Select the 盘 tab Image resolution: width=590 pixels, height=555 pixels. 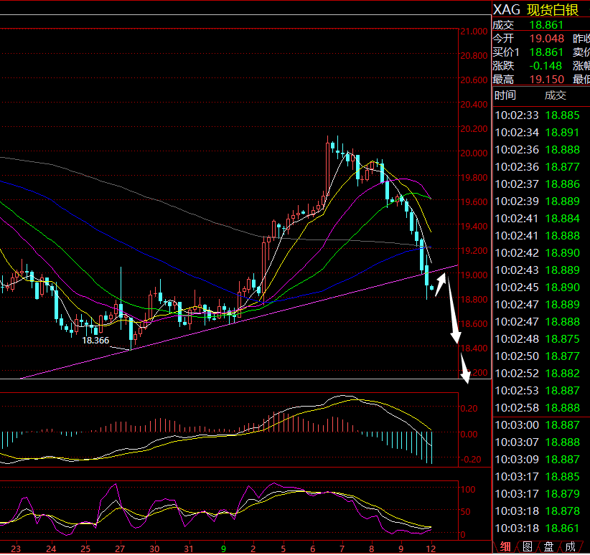point(549,546)
